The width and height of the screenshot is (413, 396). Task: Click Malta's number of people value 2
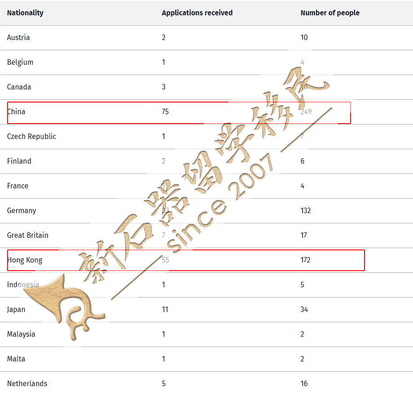pos(303,359)
